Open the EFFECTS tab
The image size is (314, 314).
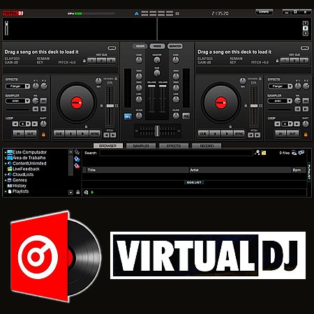pyautogui.click(x=174, y=146)
